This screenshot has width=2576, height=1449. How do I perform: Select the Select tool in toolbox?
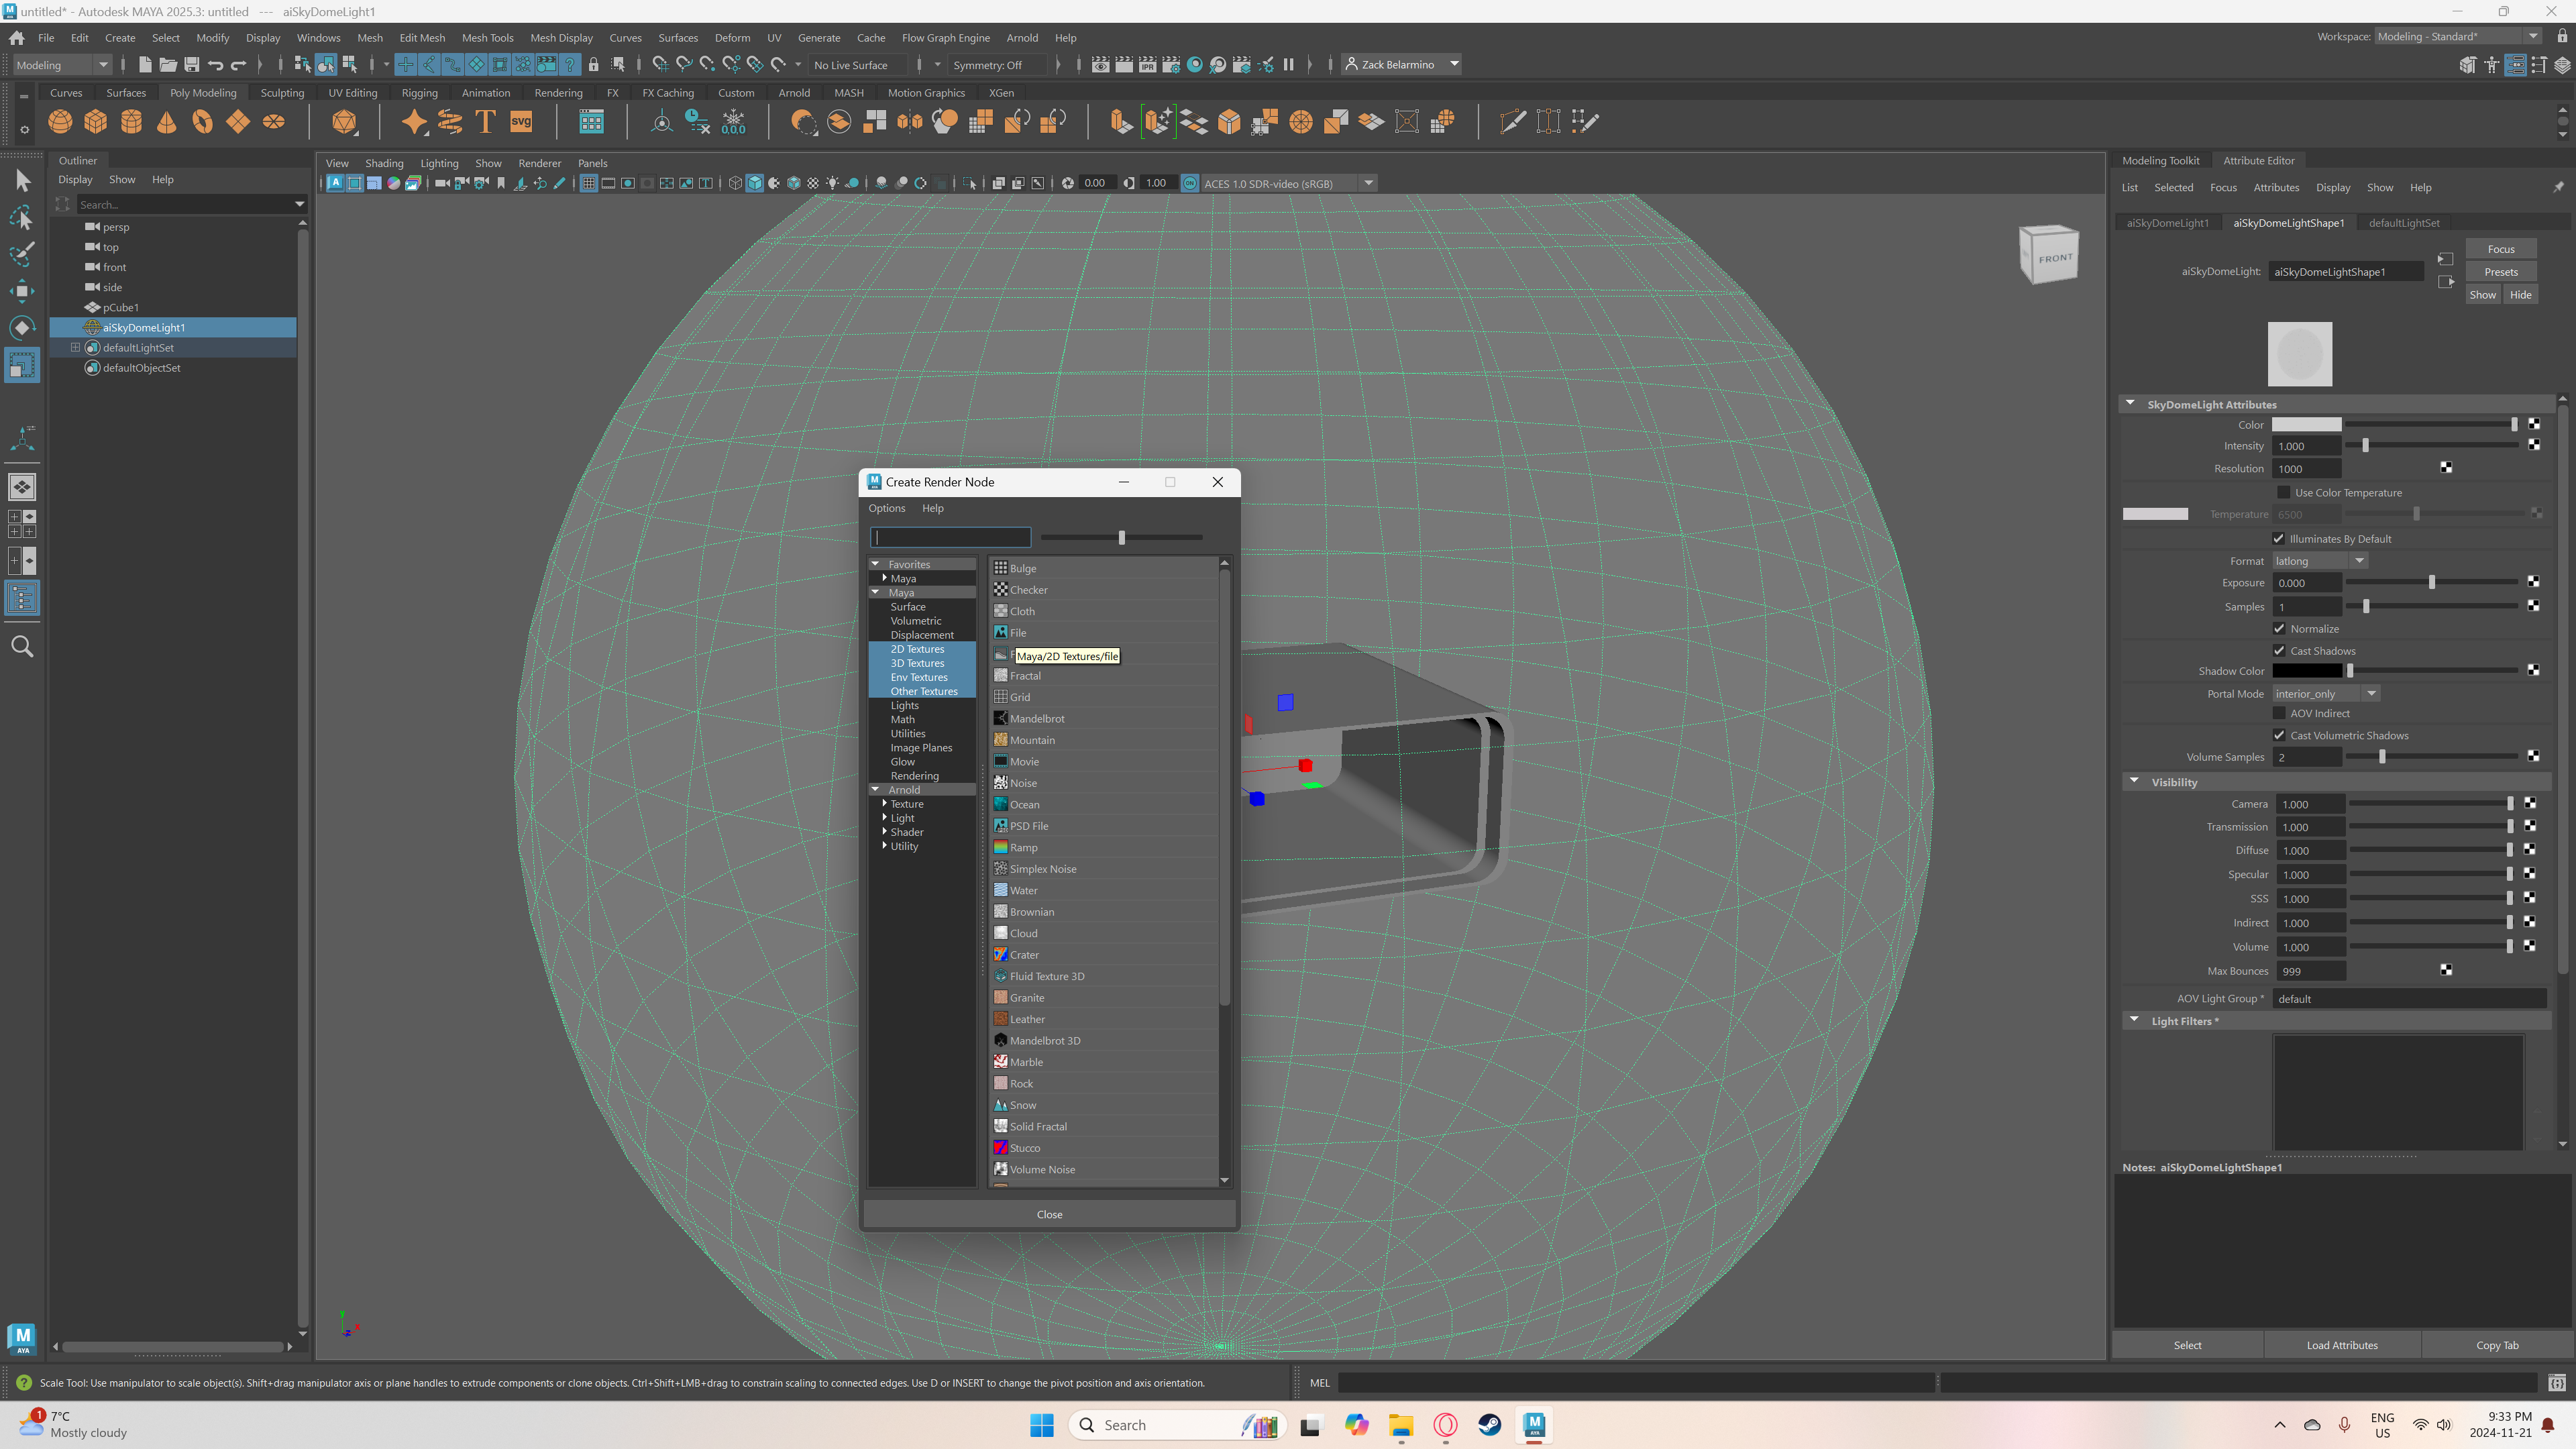coord(22,181)
